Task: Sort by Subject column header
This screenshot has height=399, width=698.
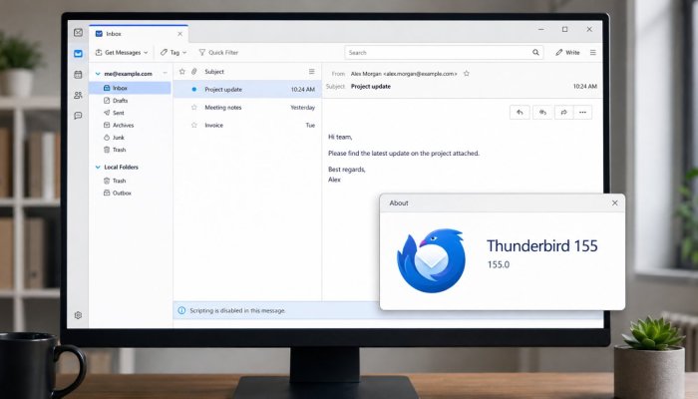Action: [x=214, y=72]
